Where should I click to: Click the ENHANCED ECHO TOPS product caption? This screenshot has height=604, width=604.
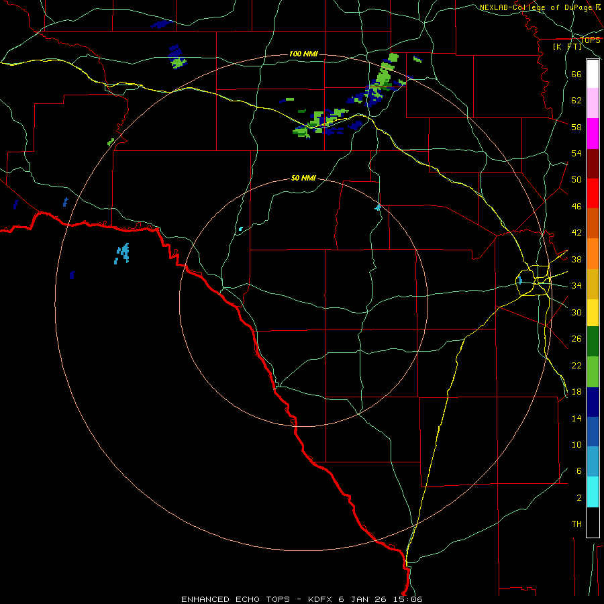coord(236,599)
